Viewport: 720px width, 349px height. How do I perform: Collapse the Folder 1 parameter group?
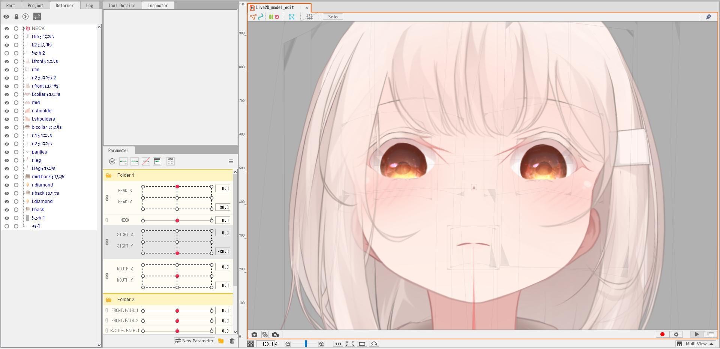pyautogui.click(x=109, y=175)
